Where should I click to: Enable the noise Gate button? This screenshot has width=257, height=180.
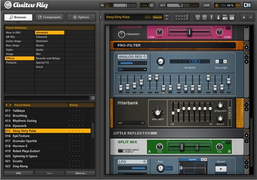coord(144,6)
